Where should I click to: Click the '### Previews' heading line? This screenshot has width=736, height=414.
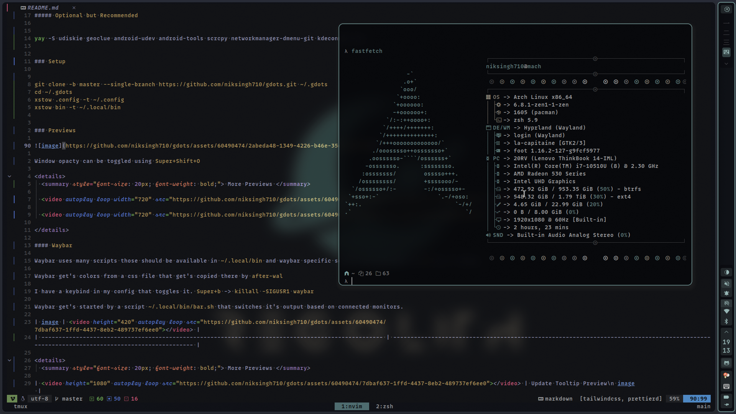55,130
